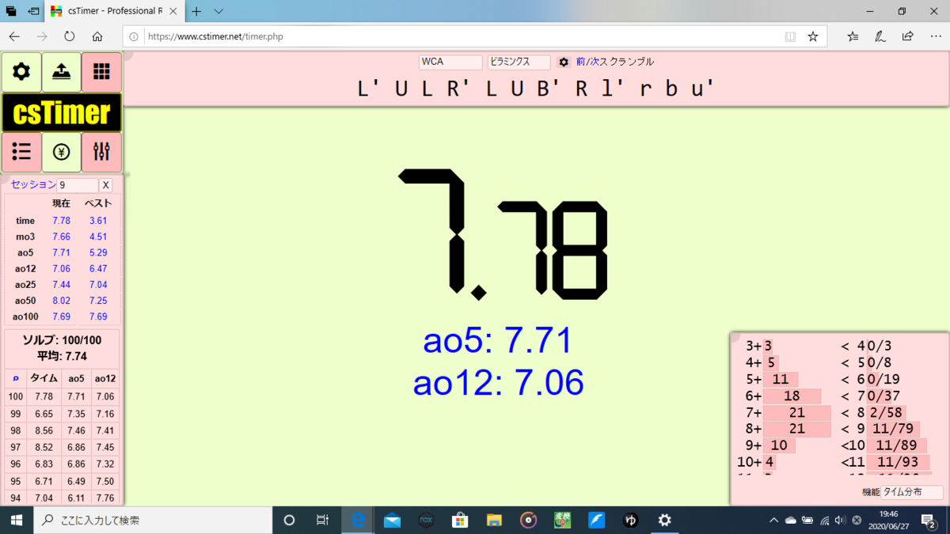Click the best time value 3.61
The image size is (950, 534).
(98, 221)
